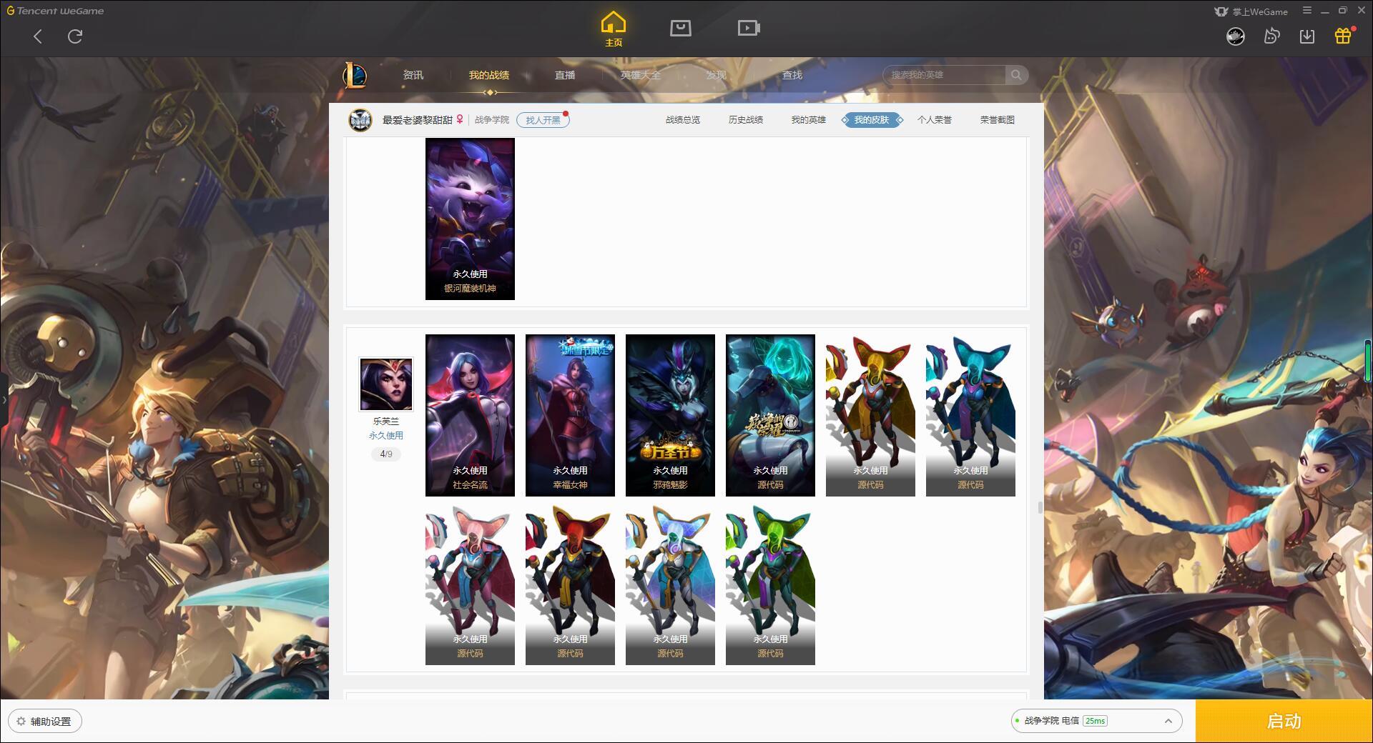The image size is (1373, 743).
Task: Open 战绩总览 sub-tab
Action: coord(683,120)
